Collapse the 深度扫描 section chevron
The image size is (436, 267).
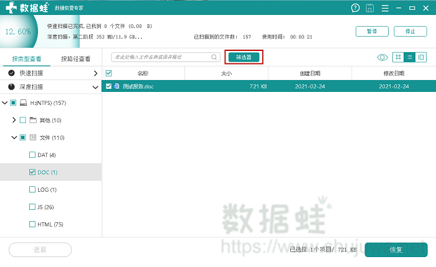click(x=95, y=88)
